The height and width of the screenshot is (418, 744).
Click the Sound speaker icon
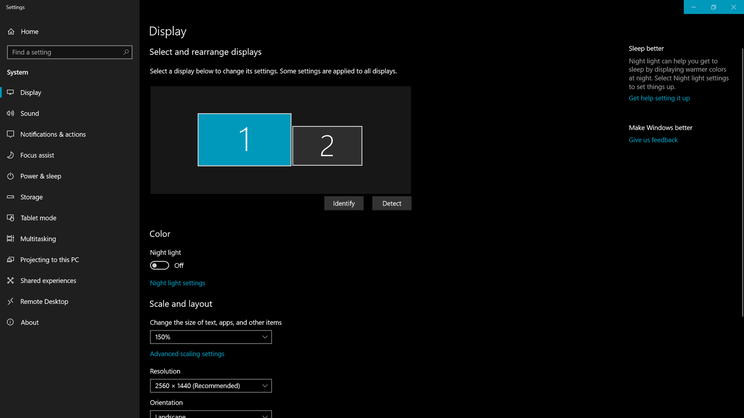(10, 113)
